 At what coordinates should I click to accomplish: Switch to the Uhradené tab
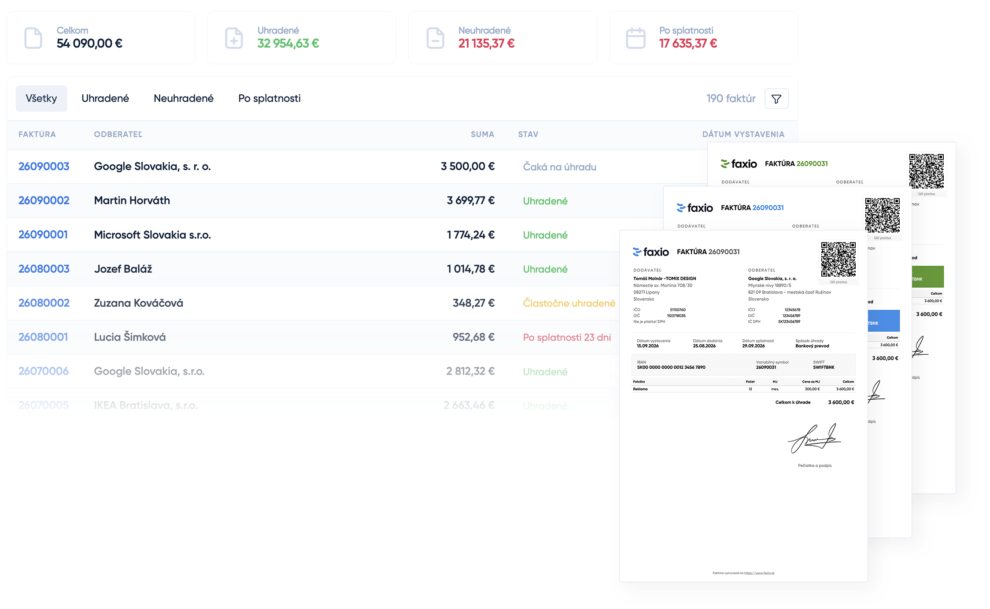[105, 98]
